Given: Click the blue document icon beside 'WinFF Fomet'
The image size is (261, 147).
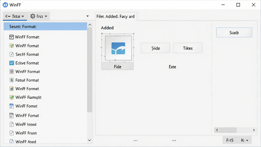Looking at the screenshot, I should click(11, 106).
